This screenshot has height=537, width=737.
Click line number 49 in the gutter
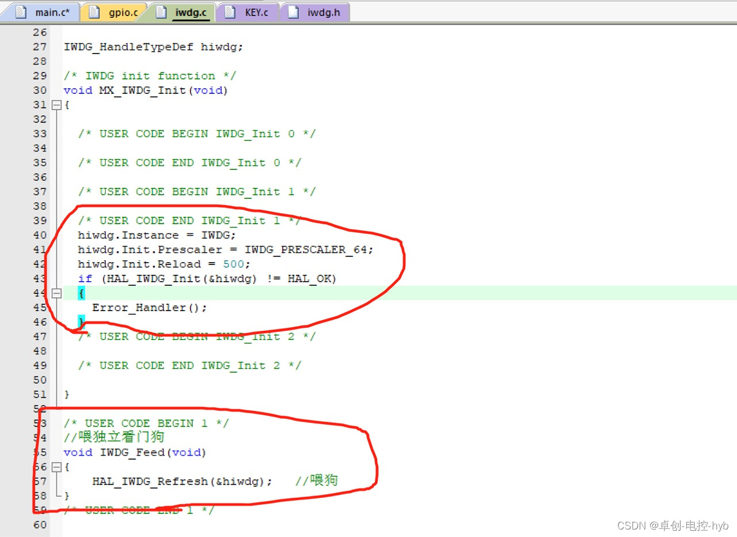pos(40,365)
